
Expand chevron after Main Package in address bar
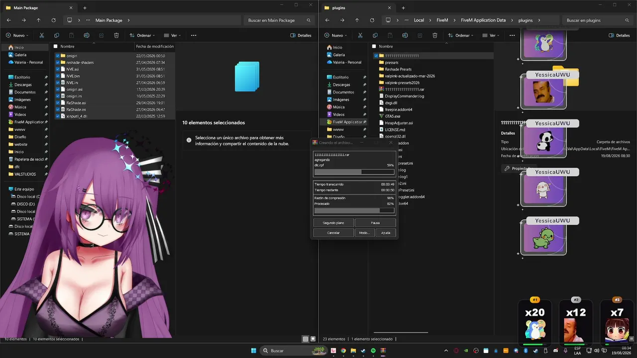click(128, 20)
